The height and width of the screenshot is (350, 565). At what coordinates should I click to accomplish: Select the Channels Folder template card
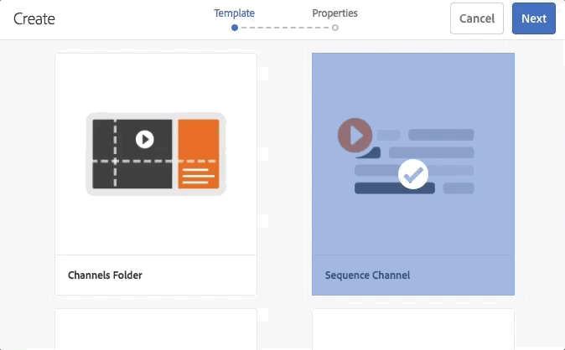coord(156,174)
